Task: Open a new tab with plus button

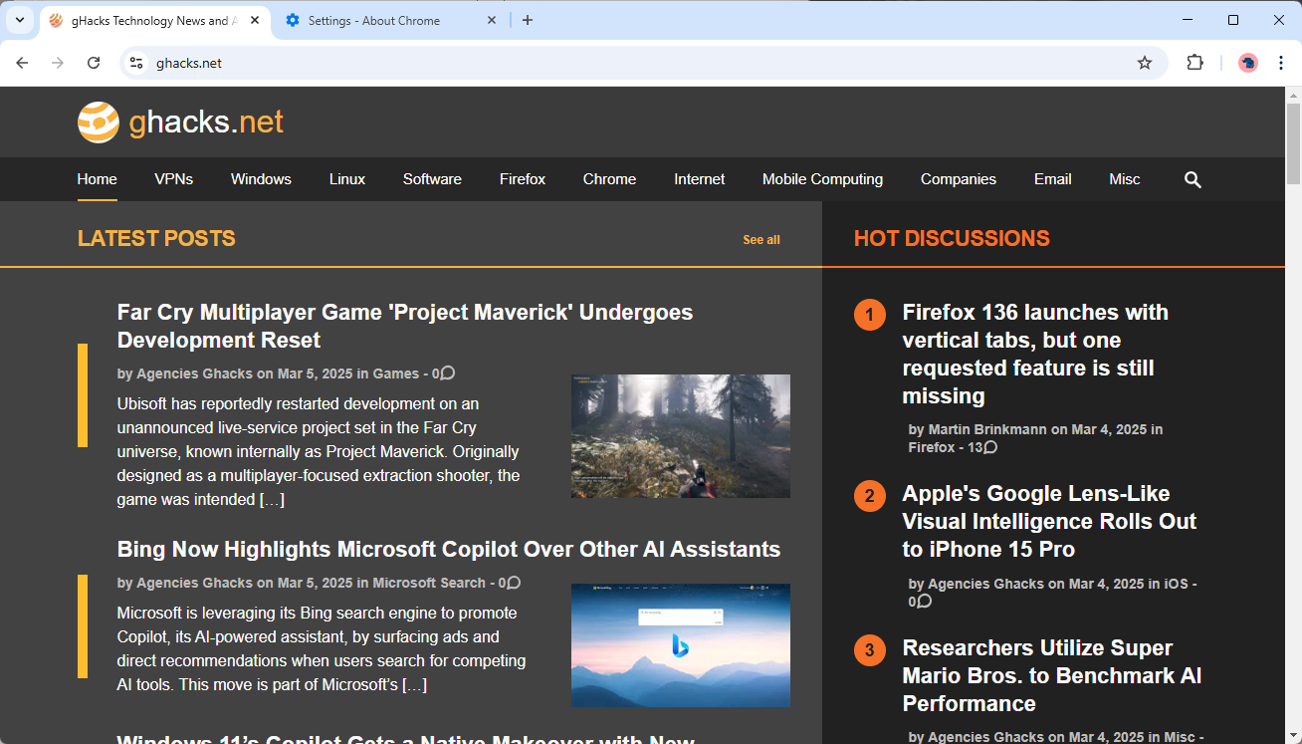Action: coord(528,20)
